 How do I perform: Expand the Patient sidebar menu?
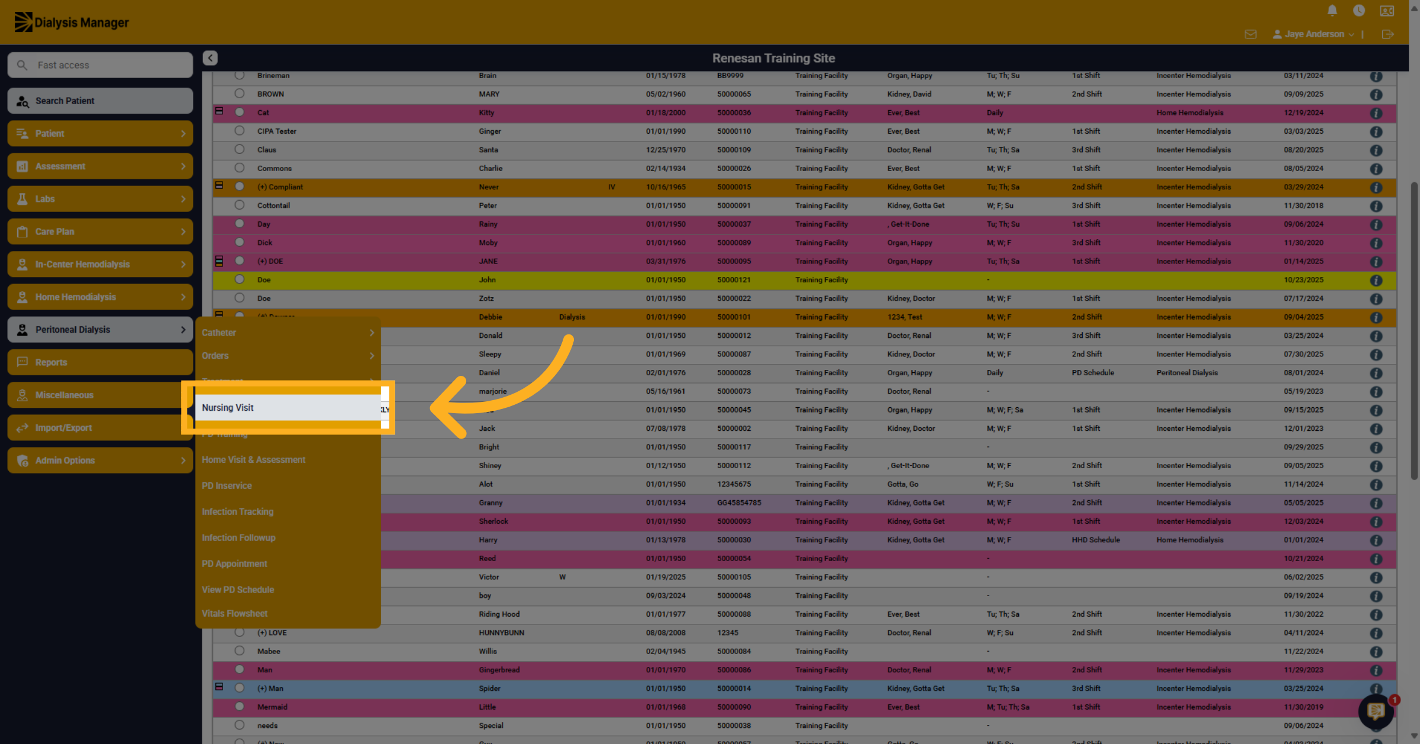[x=100, y=133]
